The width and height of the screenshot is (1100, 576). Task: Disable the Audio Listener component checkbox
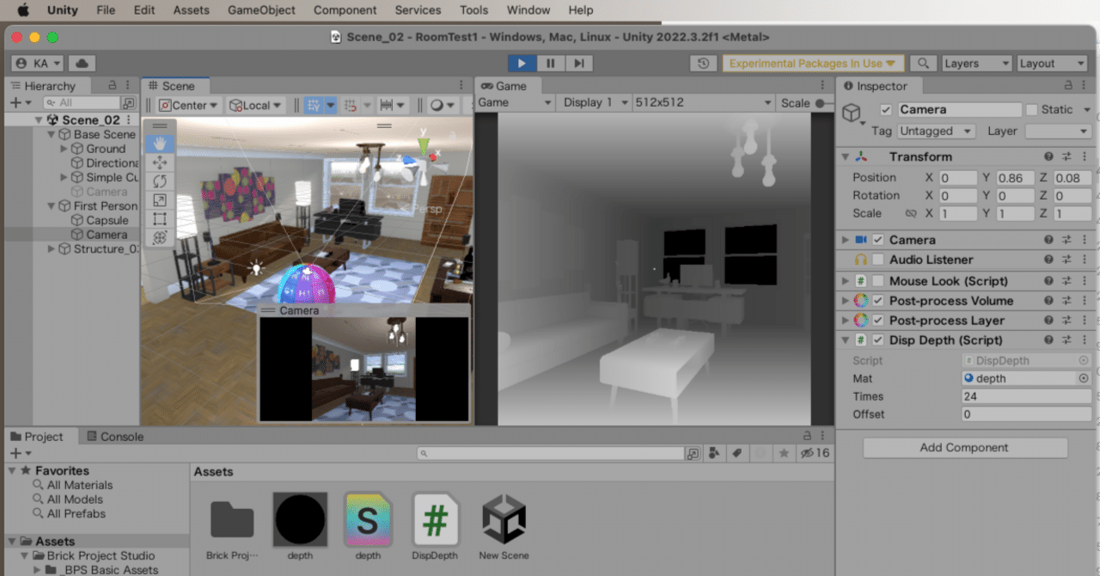(877, 259)
